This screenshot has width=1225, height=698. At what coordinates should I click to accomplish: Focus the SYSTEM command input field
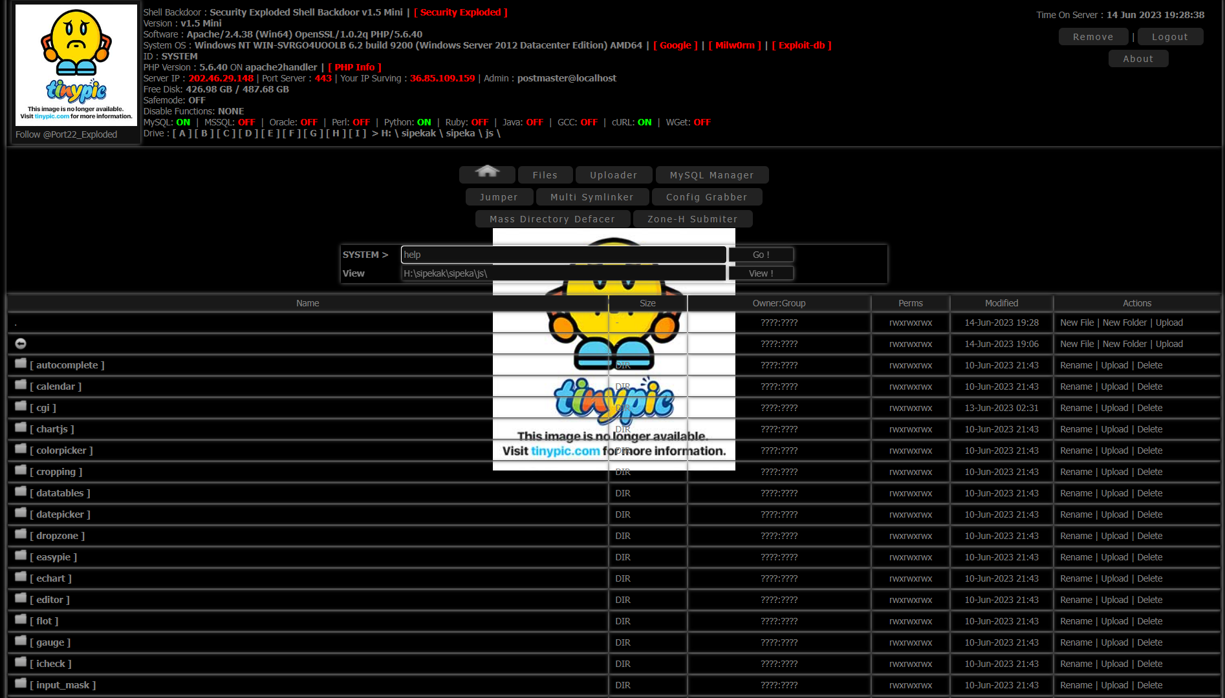563,255
